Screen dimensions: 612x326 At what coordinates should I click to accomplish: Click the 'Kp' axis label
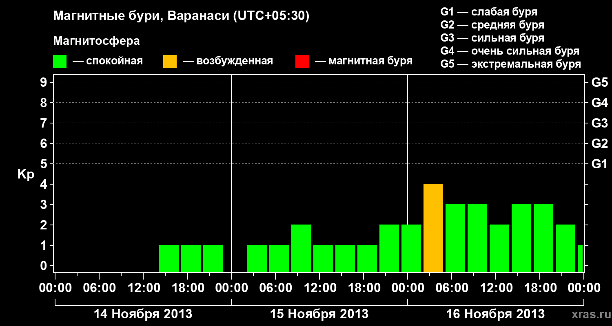pyautogui.click(x=26, y=174)
